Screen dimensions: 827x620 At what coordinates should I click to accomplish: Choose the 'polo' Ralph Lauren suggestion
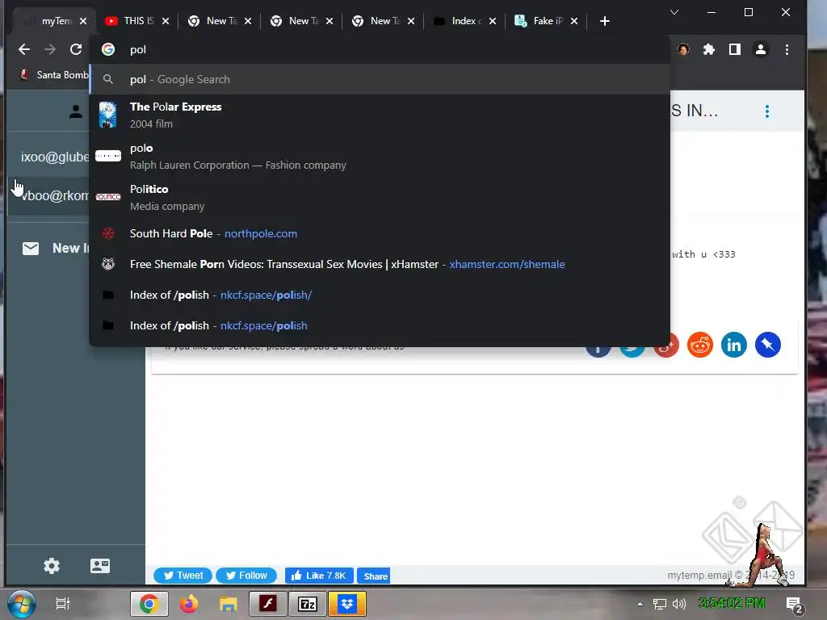click(x=380, y=156)
